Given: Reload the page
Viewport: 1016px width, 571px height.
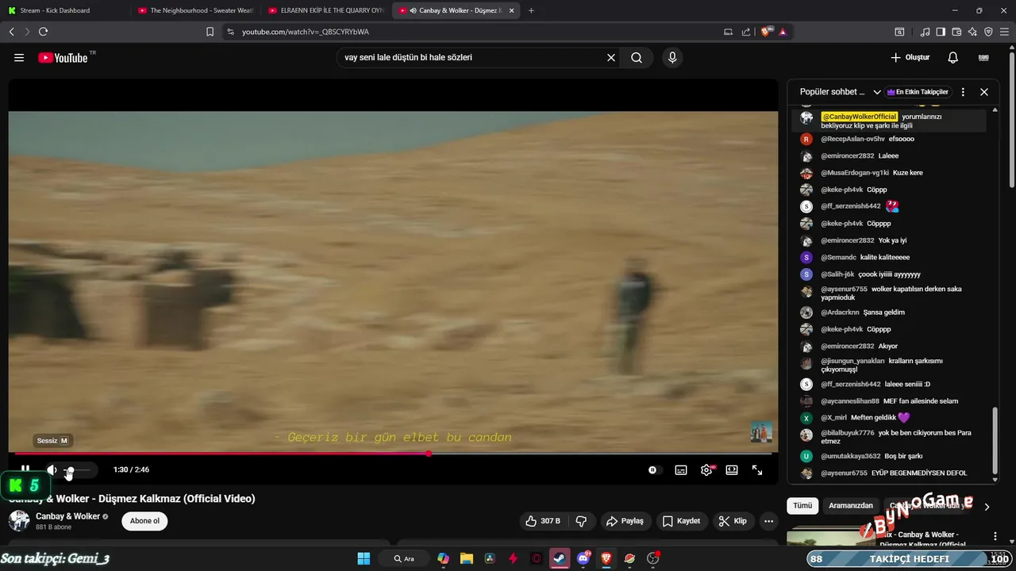Looking at the screenshot, I should (43, 32).
